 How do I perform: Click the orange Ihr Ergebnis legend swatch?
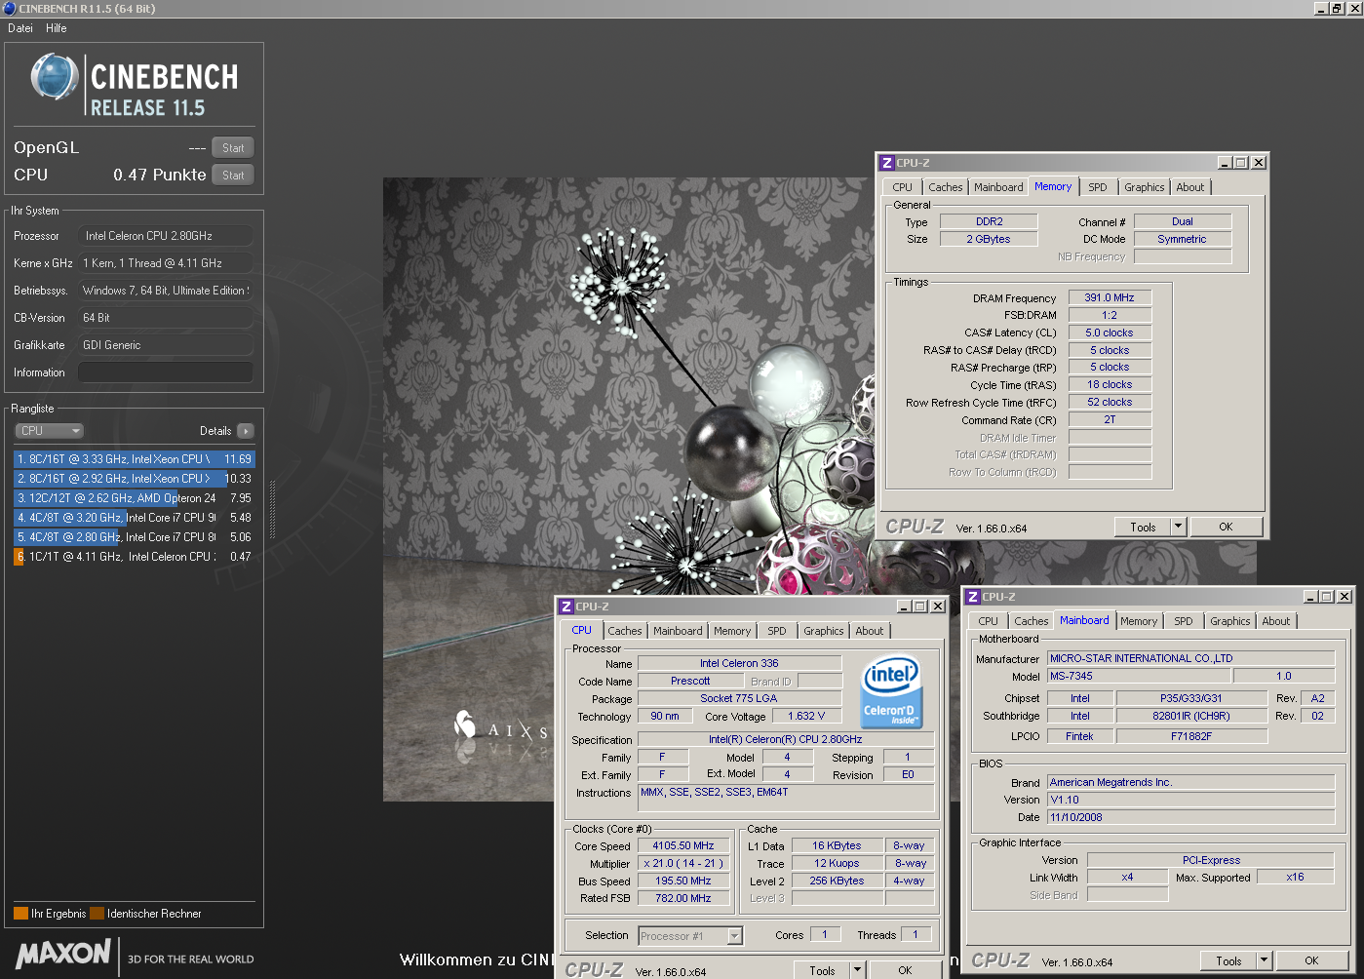click(20, 914)
